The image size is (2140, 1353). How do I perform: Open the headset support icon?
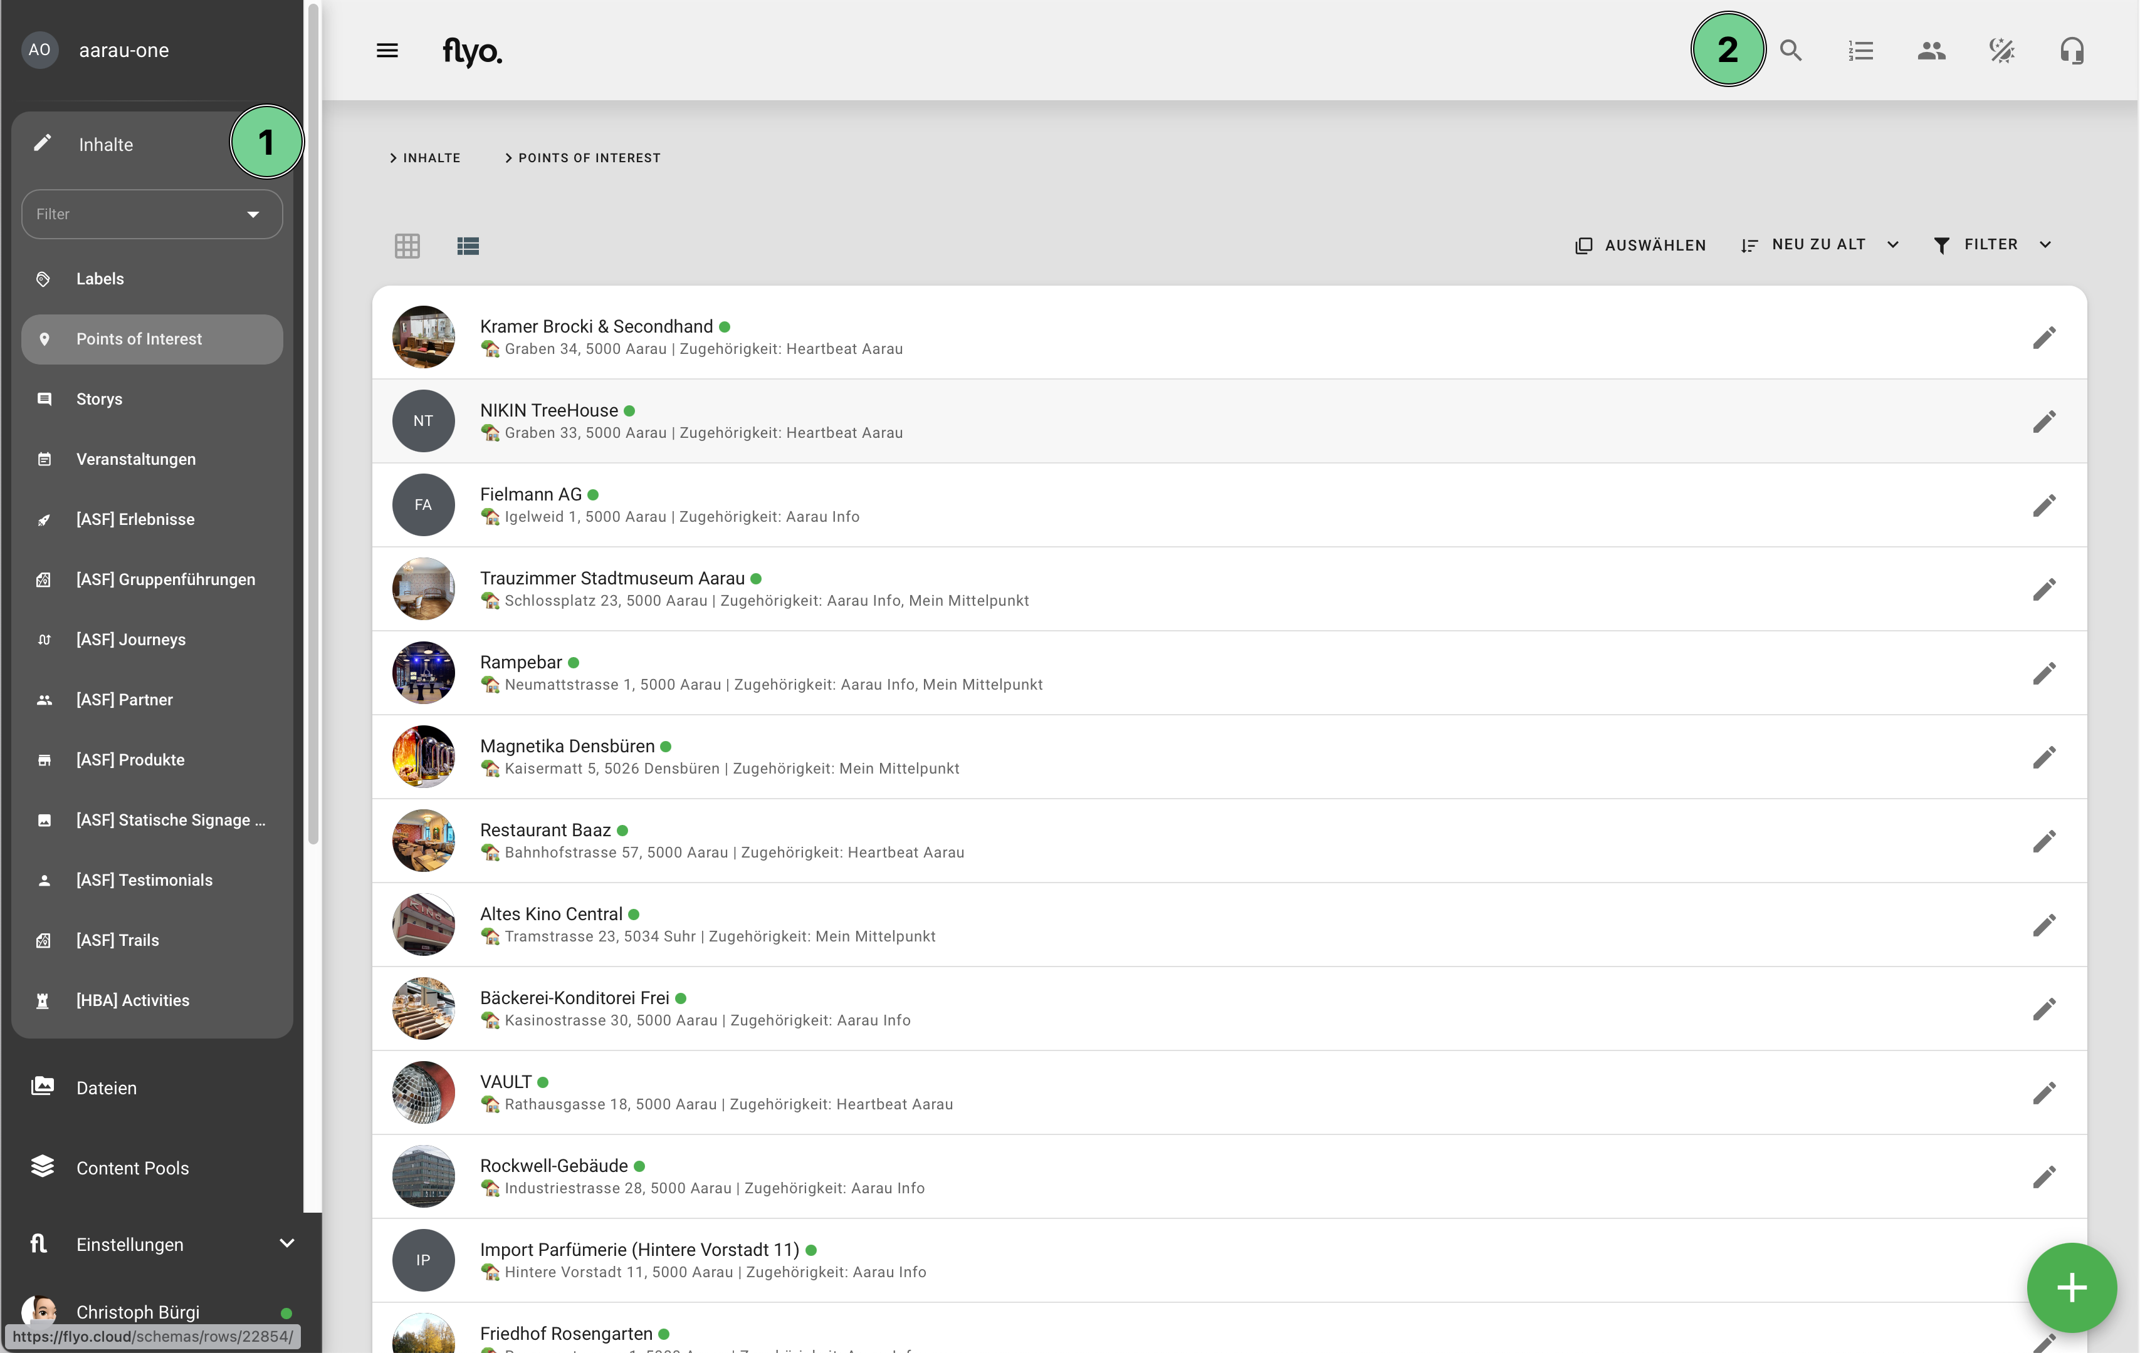click(2072, 51)
